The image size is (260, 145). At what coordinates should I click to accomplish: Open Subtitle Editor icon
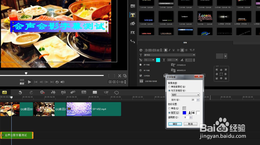[x=84, y=92]
